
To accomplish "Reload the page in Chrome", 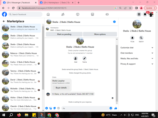I will click(x=13, y=8).
